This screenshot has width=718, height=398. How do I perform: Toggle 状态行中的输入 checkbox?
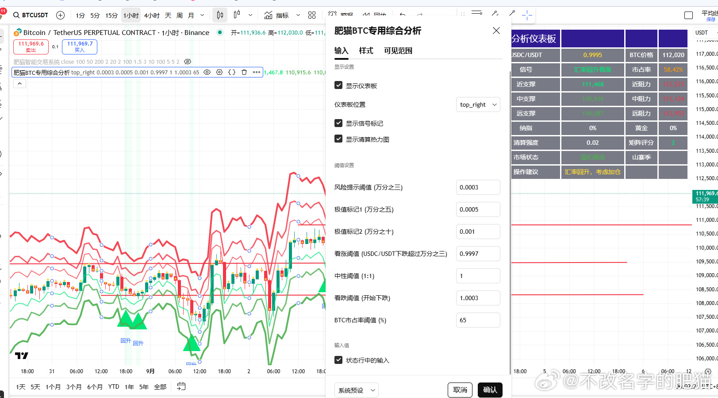[338, 360]
